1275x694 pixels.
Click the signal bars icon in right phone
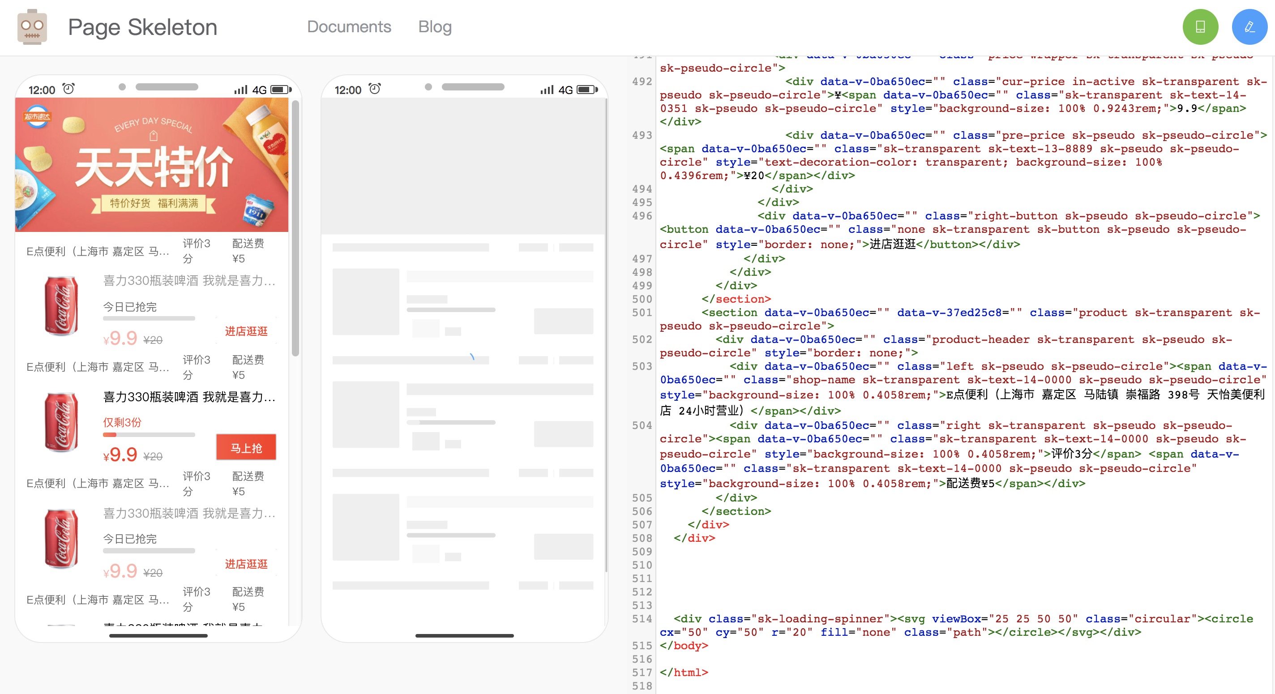(x=547, y=90)
